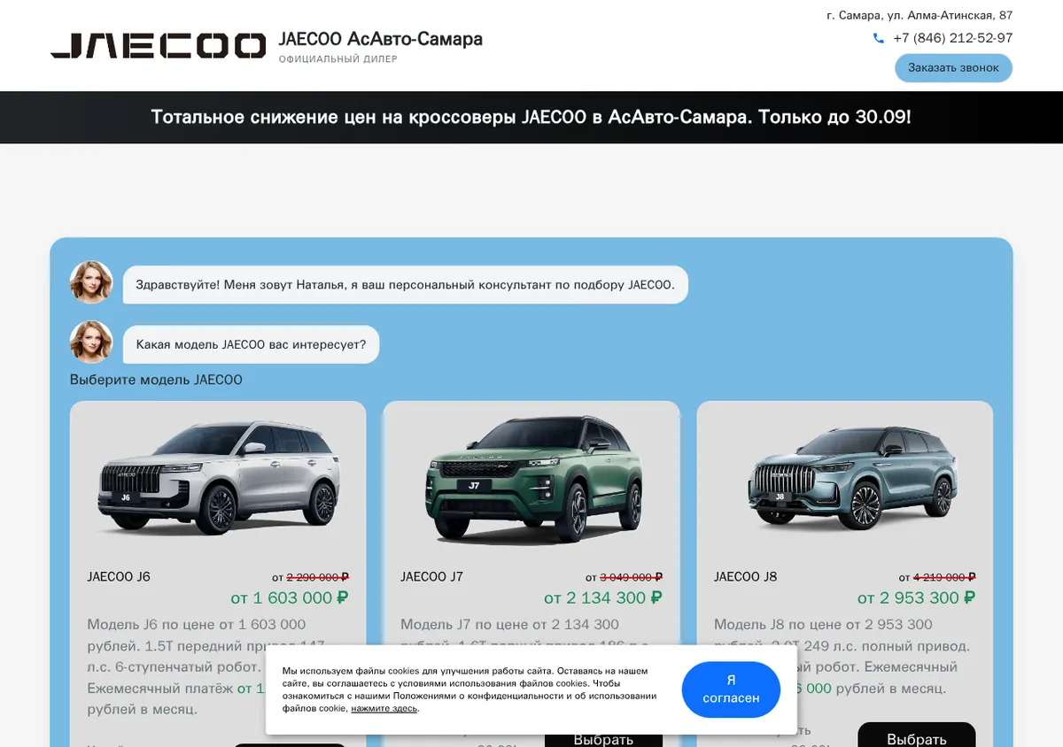Click the JAECOO АсАвто-Самара dealer title
This screenshot has height=747, width=1063.
click(381, 39)
